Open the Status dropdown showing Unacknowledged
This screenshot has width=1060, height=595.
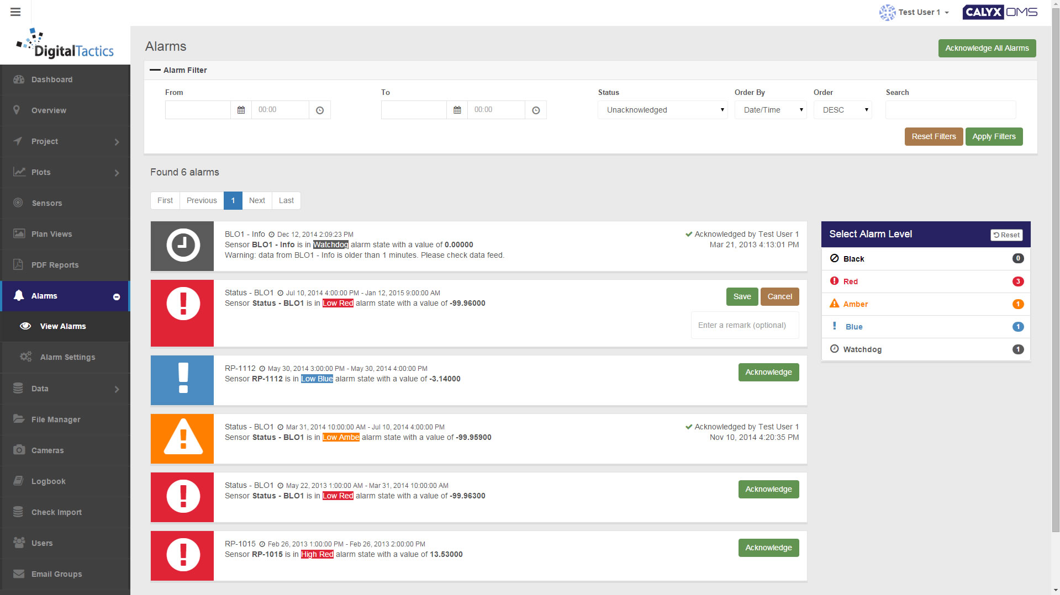click(x=662, y=110)
